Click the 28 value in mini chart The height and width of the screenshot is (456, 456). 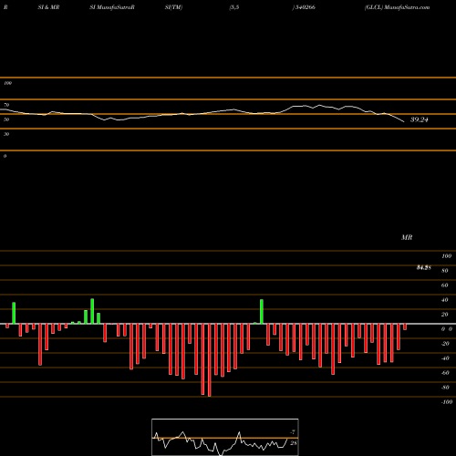(x=294, y=443)
